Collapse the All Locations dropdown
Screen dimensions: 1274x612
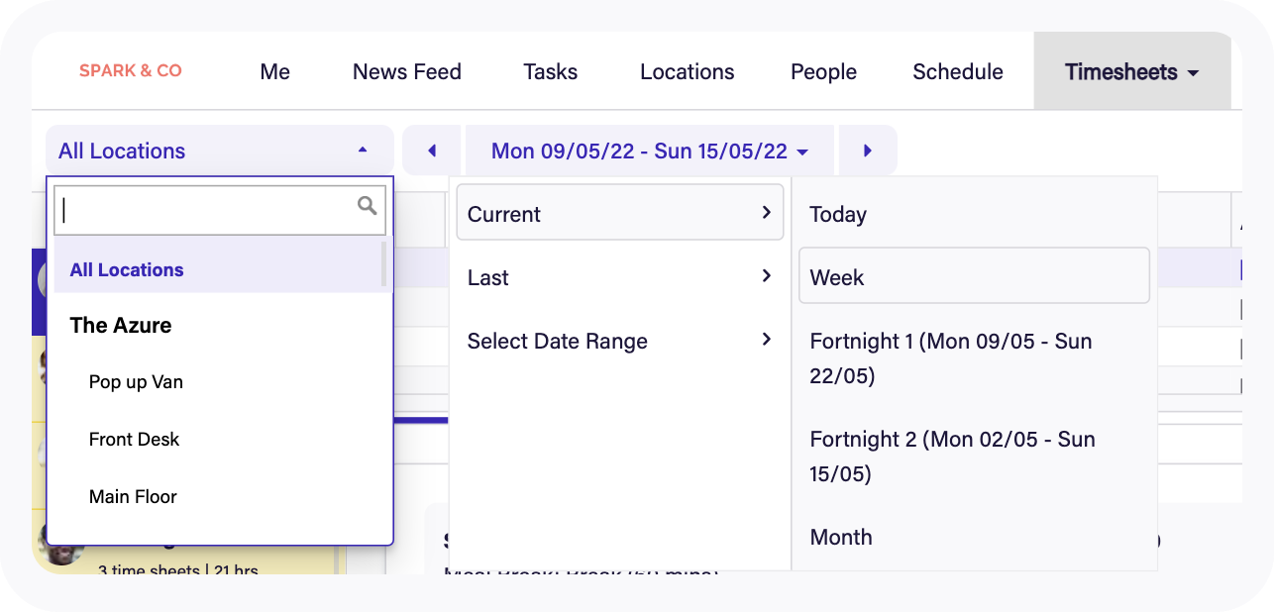[220, 151]
